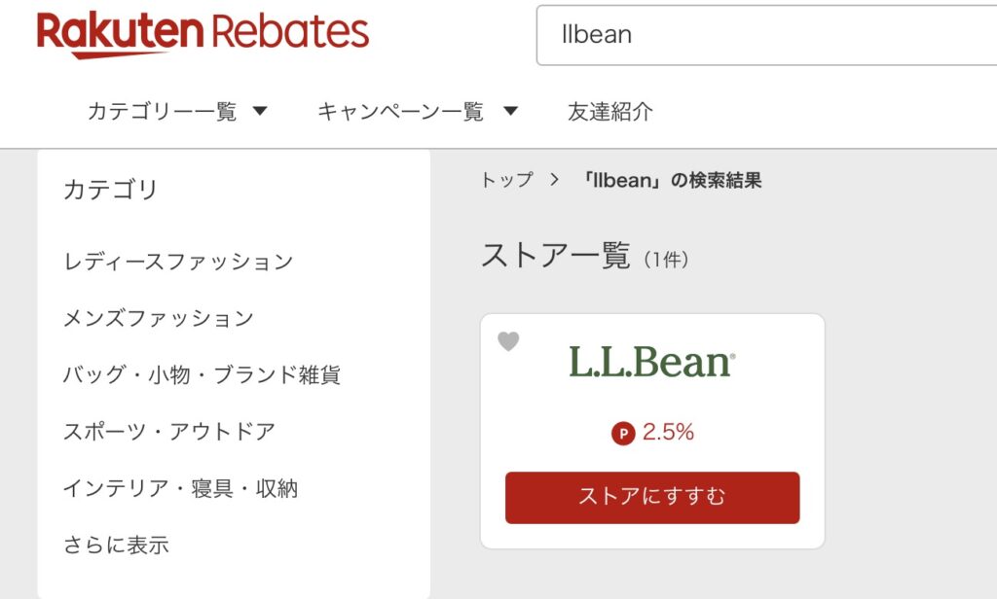Select the スポーツ・アウトドア category
This screenshot has height=599, width=997.
point(171,431)
